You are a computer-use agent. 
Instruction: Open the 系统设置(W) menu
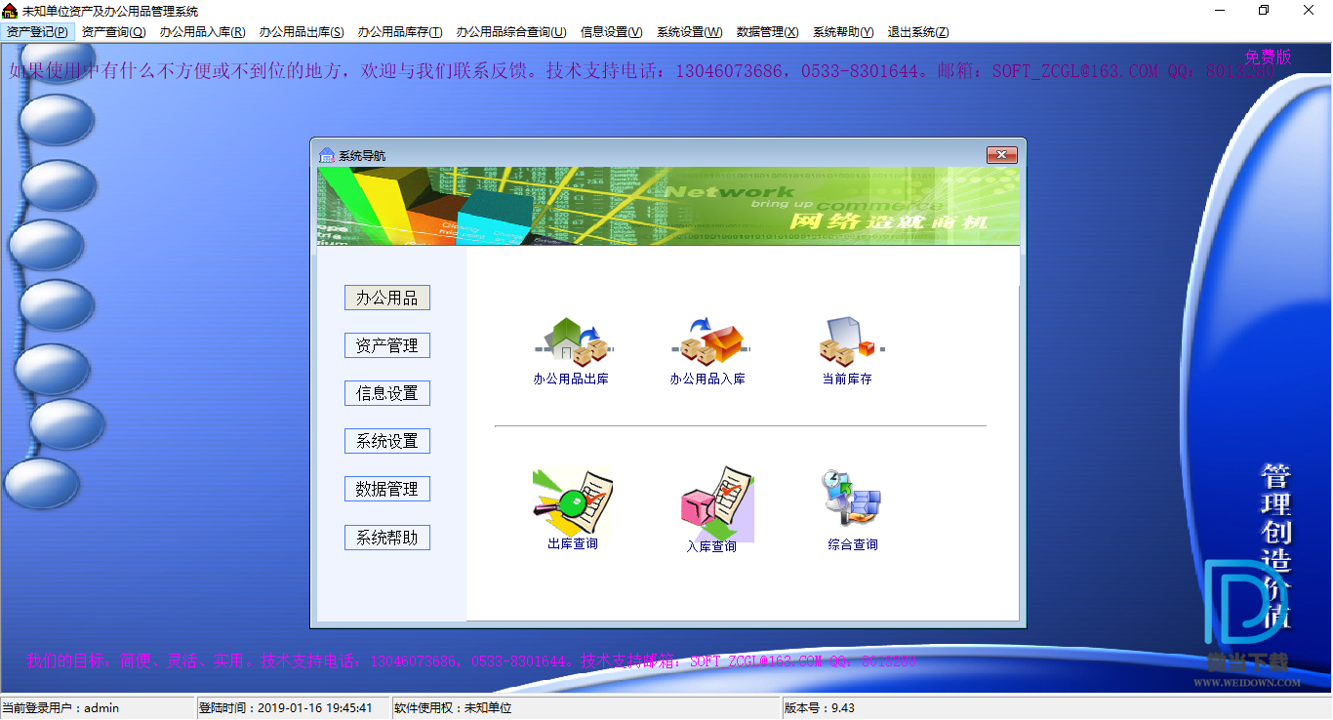click(x=690, y=31)
